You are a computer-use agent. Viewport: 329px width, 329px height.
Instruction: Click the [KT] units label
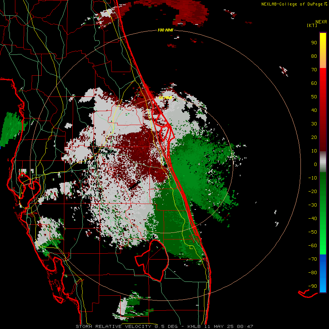[312, 25]
